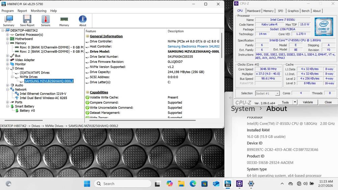This screenshot has width=338, height=190.
Task: Open the Samsung Electronics Phoenix host controller link
Action: click(x=193, y=47)
